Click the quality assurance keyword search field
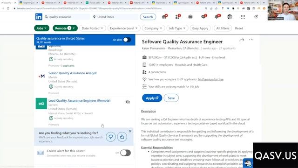The width and height of the screenshot is (298, 168). click(x=68, y=17)
